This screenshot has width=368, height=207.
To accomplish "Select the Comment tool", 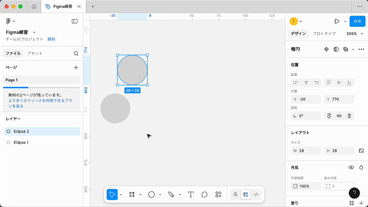I will click(205, 194).
